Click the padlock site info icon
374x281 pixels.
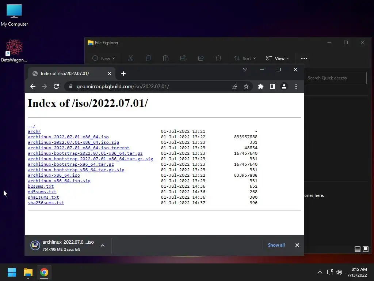coord(71,86)
